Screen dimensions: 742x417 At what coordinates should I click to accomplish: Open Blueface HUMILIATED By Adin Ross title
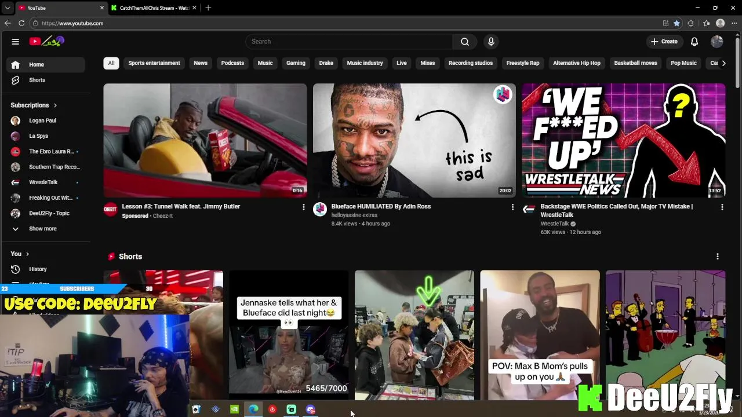pos(381,207)
